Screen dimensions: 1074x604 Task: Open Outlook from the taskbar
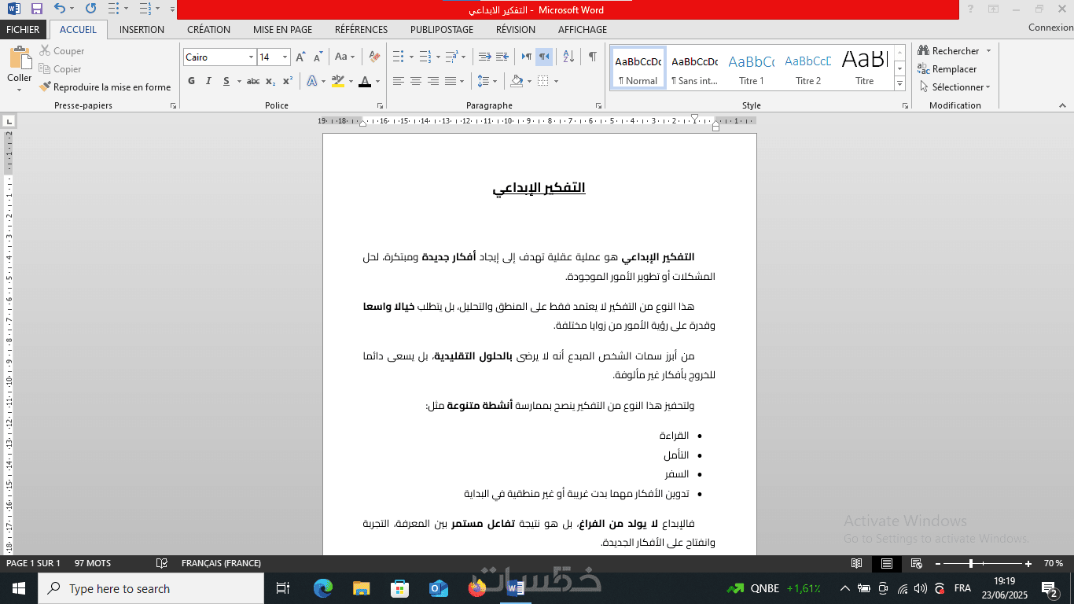pos(438,588)
